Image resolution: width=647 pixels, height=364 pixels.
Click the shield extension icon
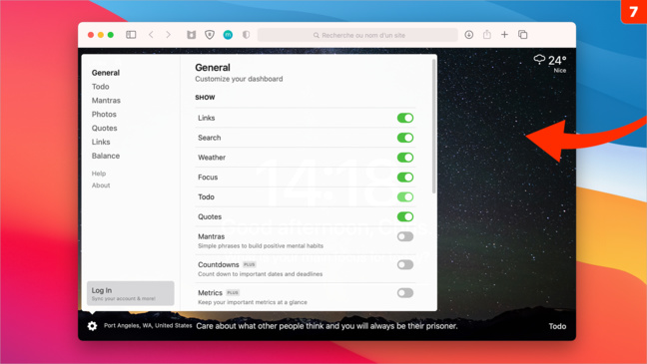click(210, 35)
